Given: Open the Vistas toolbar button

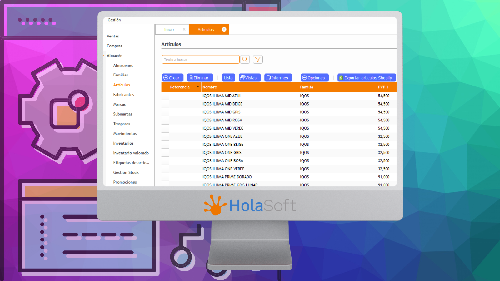Looking at the screenshot, I should pyautogui.click(x=249, y=78).
